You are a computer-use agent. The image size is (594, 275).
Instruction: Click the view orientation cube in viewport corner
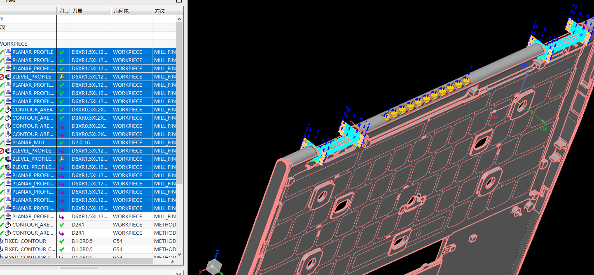214,266
